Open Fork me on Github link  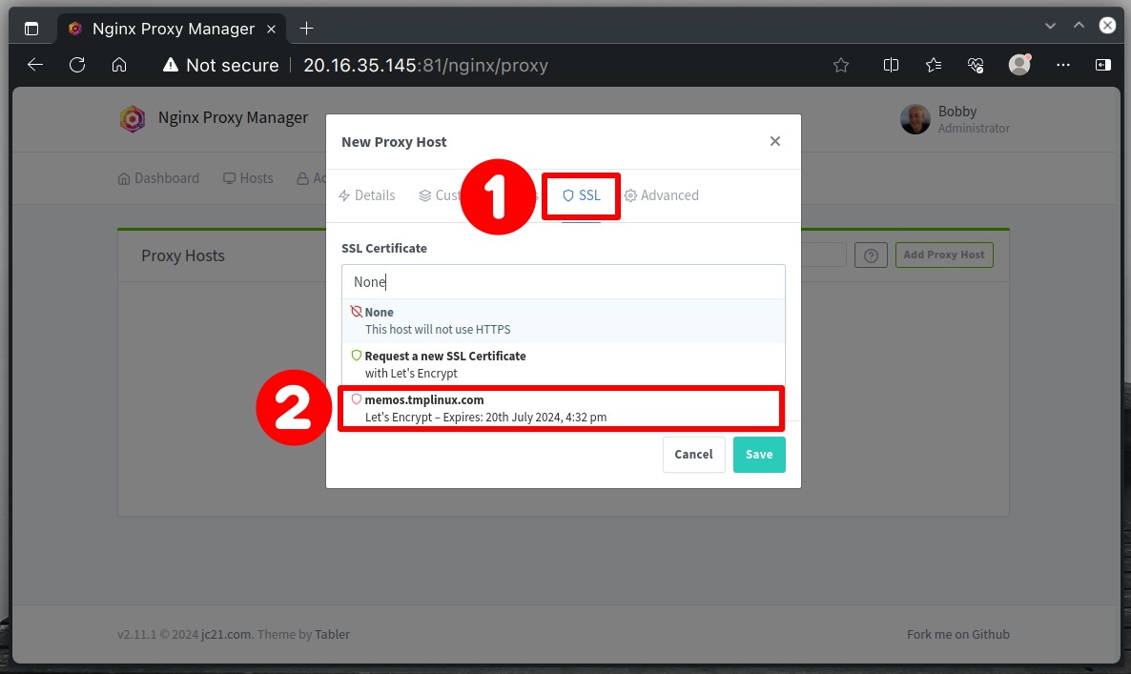(x=957, y=634)
